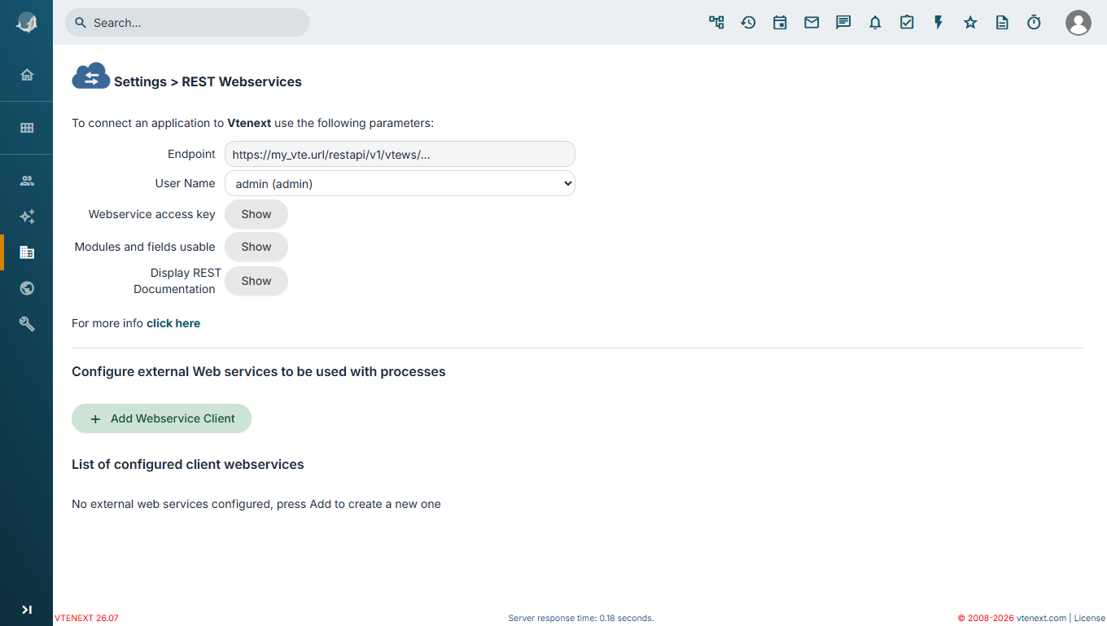The height and width of the screenshot is (626, 1107).
Task: Open the stopwatch timer icon
Action: (x=1034, y=23)
